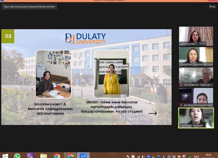The image size is (218, 158).
Task: Click the Dulaty University logo on slide
Action: (86, 39)
